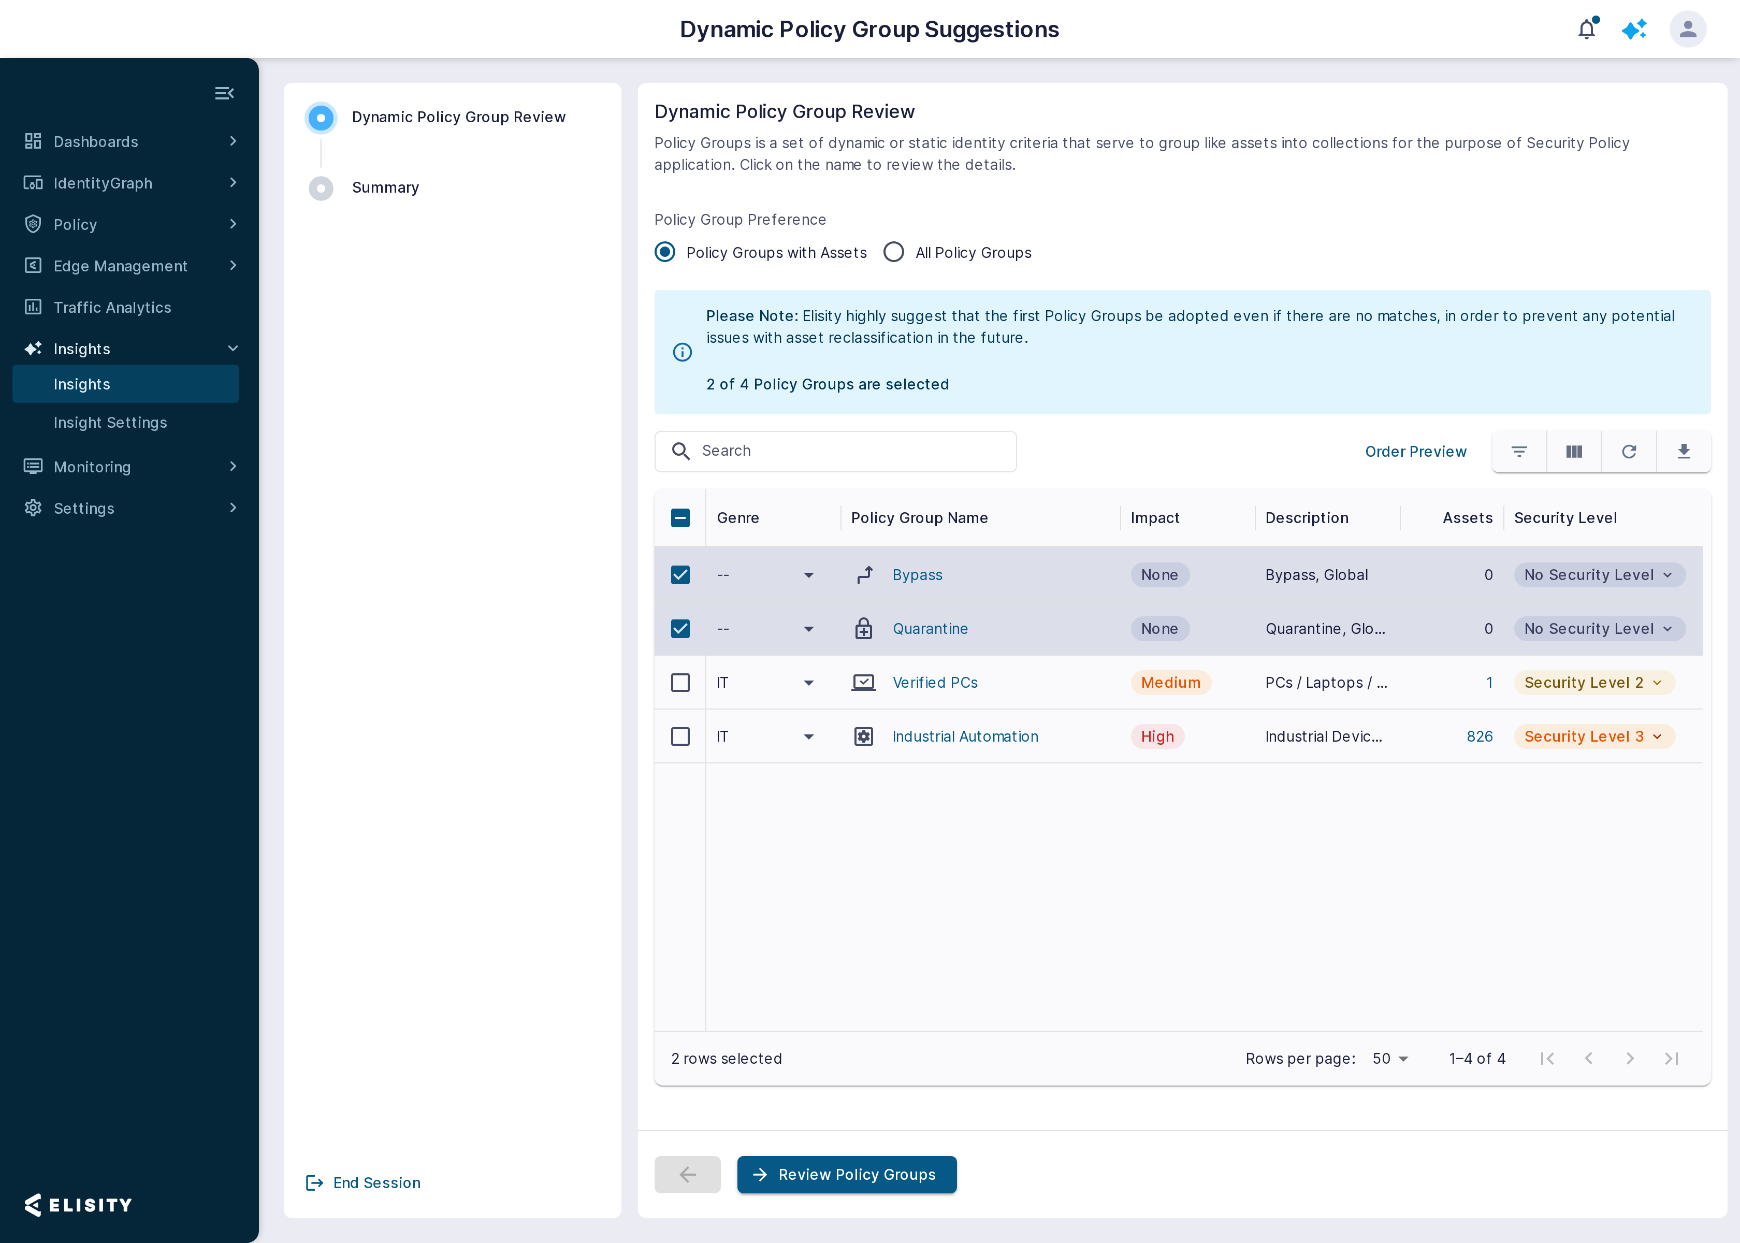
Task: Open the notifications bell
Action: [1587, 29]
